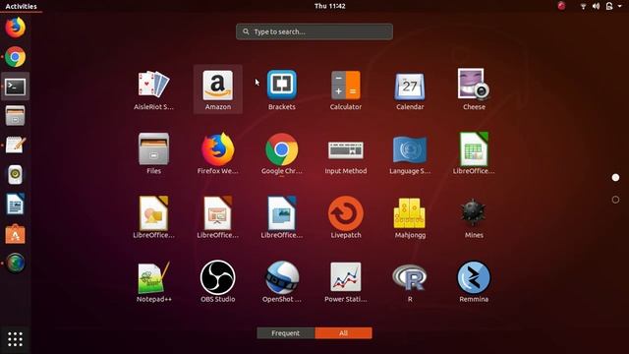Open Google Chrome from the app grid
Image resolution: width=629 pixels, height=354 pixels.
click(282, 153)
